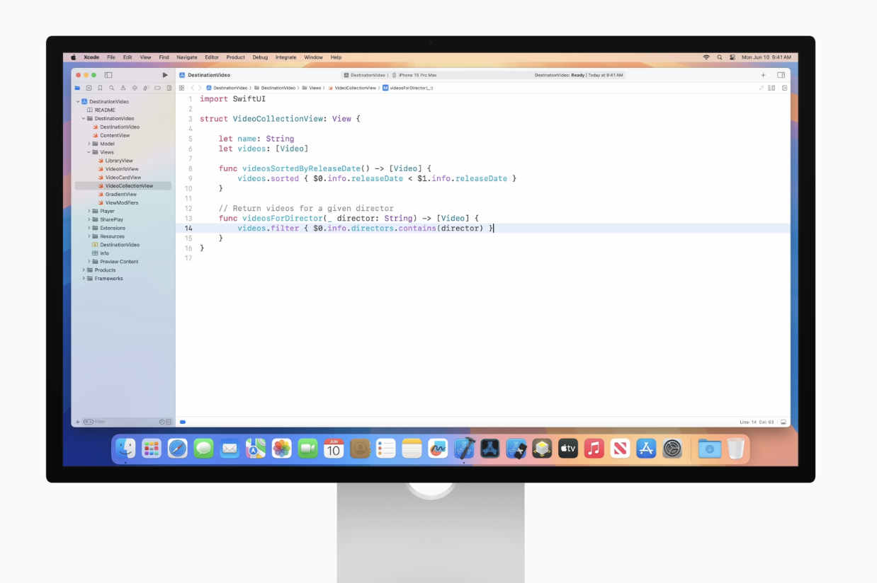
Task: Open the Product menu
Action: 235,57
